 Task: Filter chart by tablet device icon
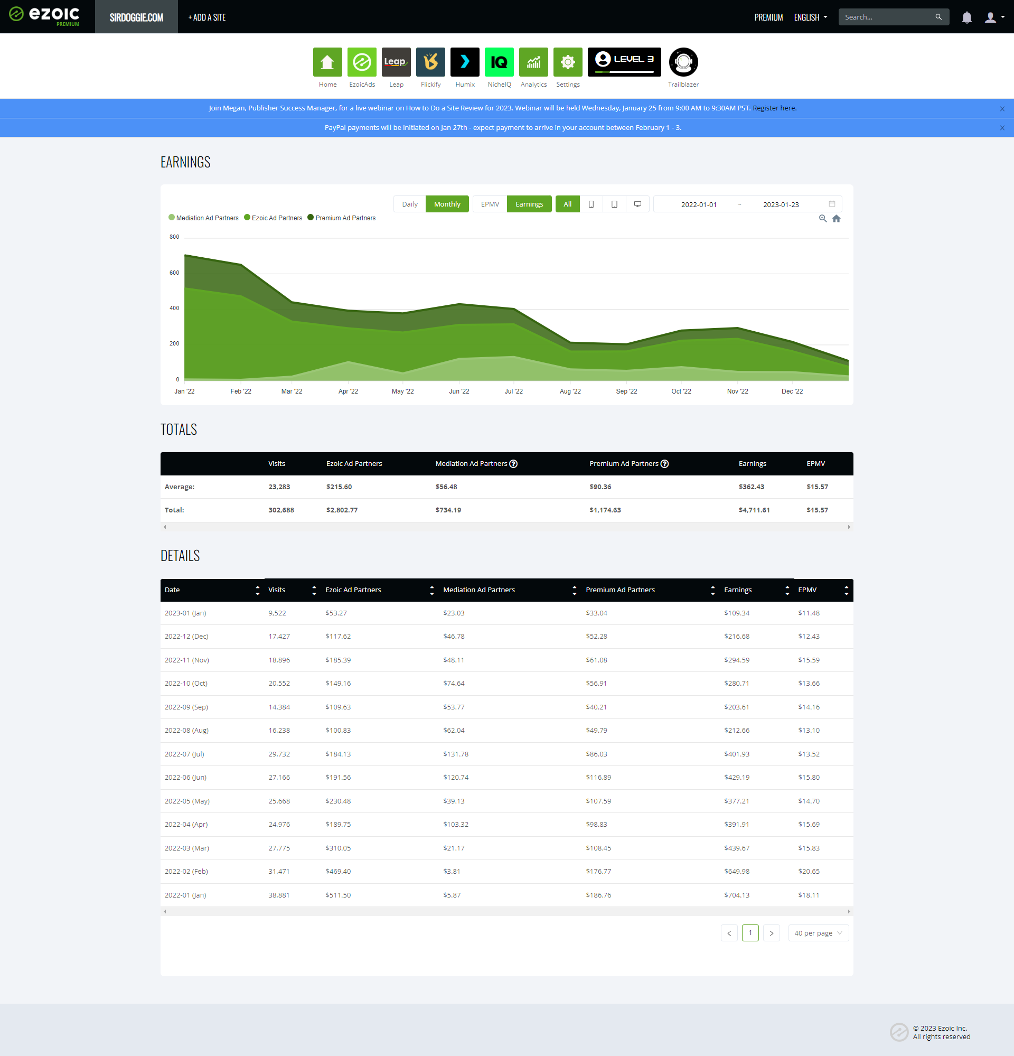614,204
